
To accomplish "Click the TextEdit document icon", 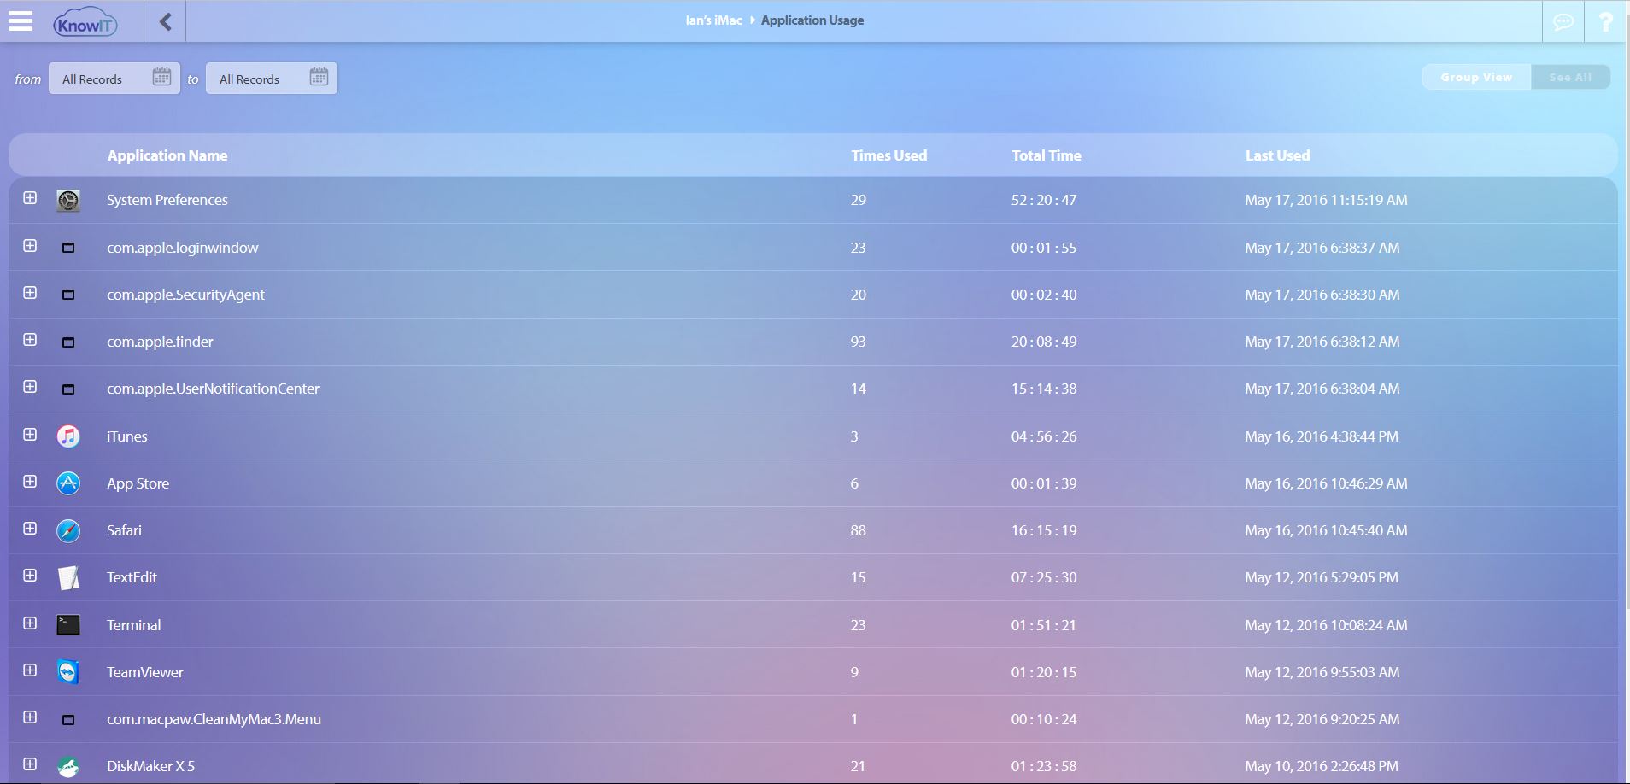I will (68, 578).
